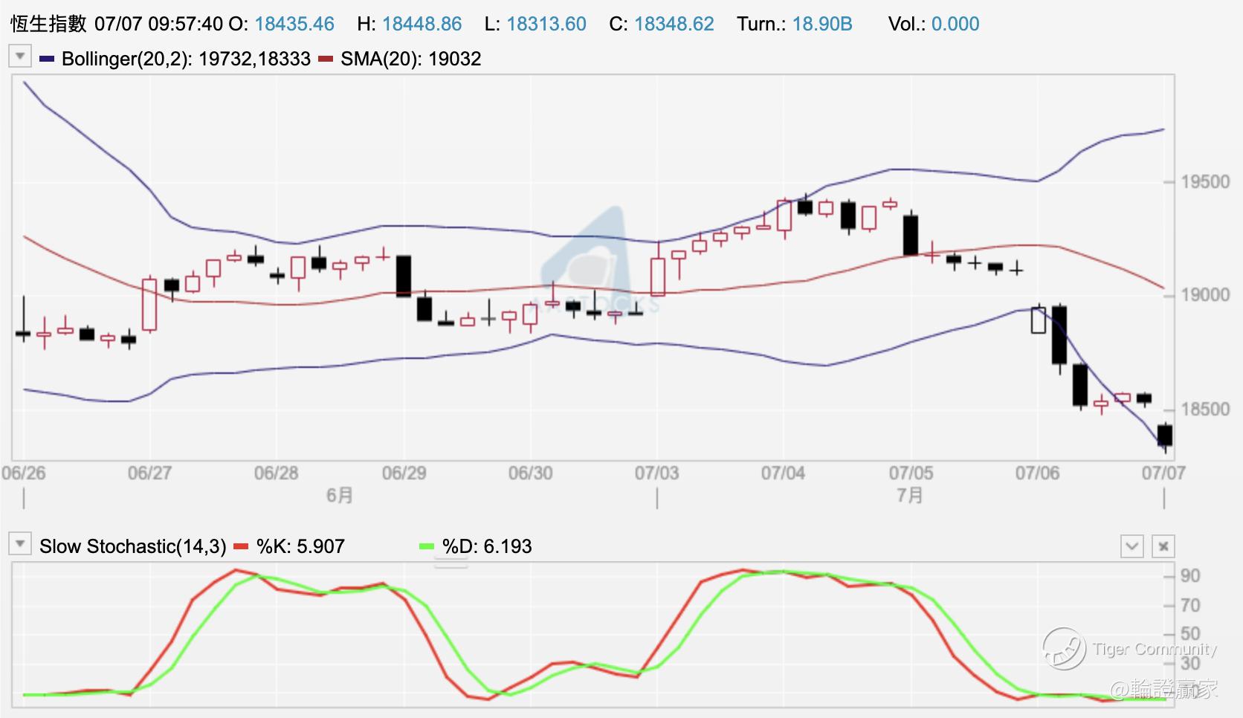
Task: Click the 70 level on stochastic axis
Action: pos(1190,606)
